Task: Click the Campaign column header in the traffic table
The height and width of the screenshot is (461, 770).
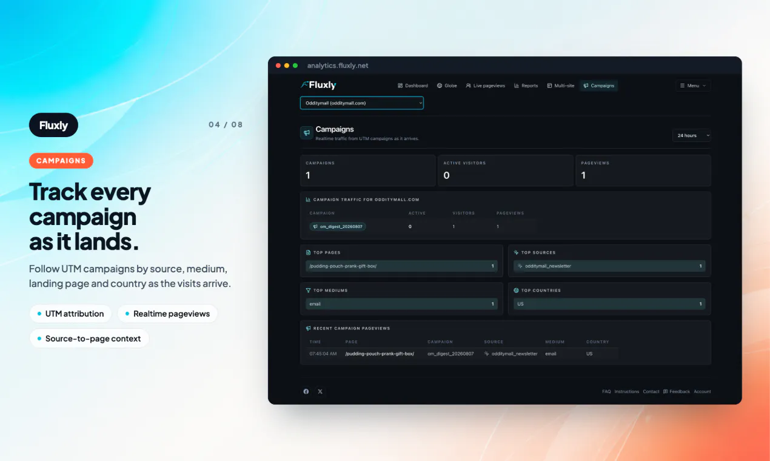Action: click(x=322, y=214)
